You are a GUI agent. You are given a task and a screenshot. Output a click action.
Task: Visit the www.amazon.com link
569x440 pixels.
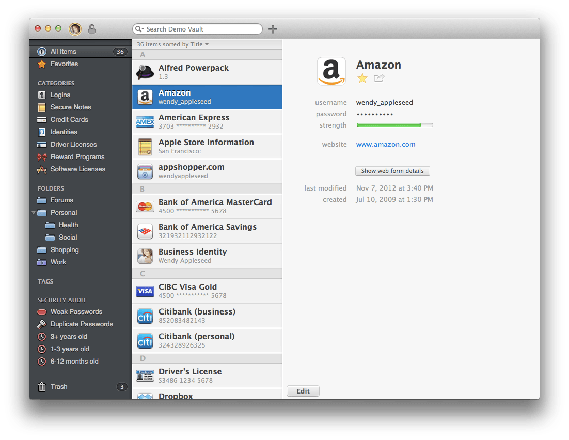[386, 144]
